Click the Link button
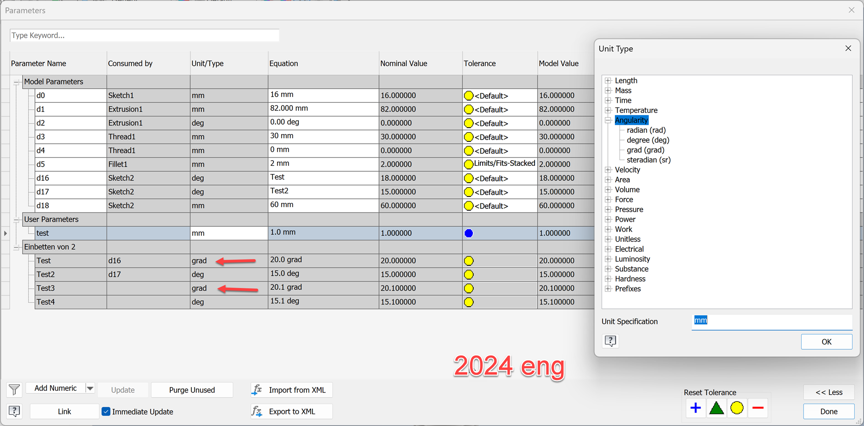 (64, 411)
